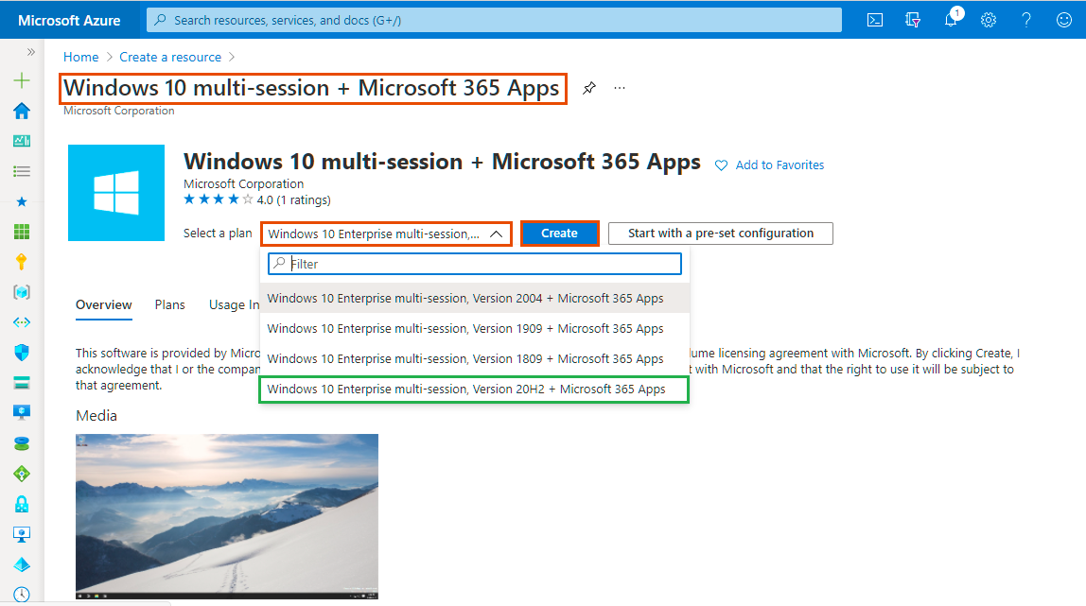
Task: Expand the left navigation sidebar
Action: click(x=30, y=52)
